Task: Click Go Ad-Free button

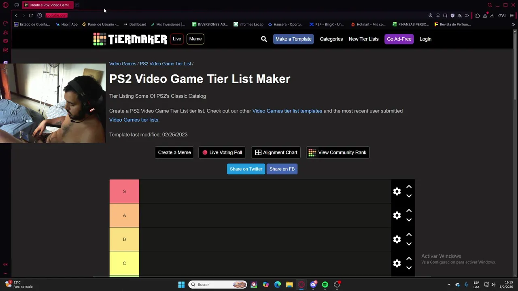Action: (399, 39)
